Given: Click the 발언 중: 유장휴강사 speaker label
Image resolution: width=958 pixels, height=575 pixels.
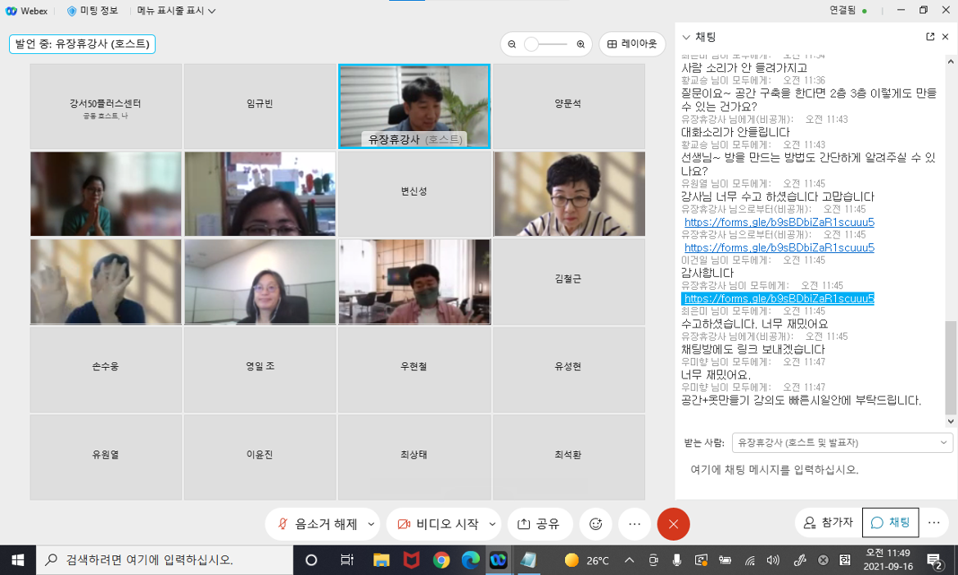Looking at the screenshot, I should point(83,44).
